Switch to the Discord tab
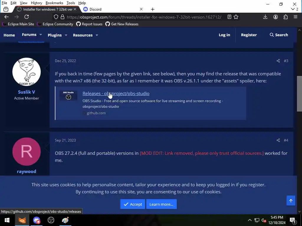Viewport: 302px width, 226px height. (113, 9)
